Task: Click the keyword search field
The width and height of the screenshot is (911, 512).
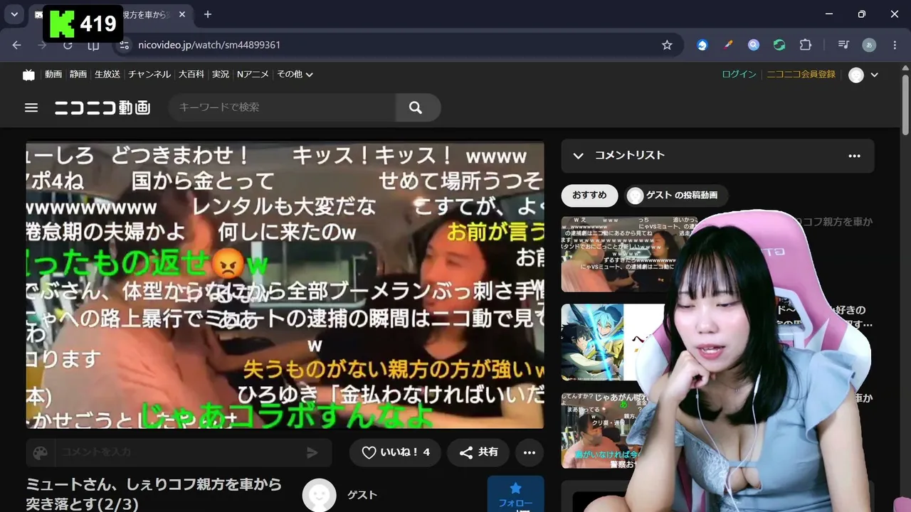Action: [x=282, y=107]
